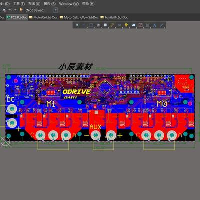This screenshot has height=200, width=200.
Task: Open the 工具 (T) menu
Action: point(19,4)
